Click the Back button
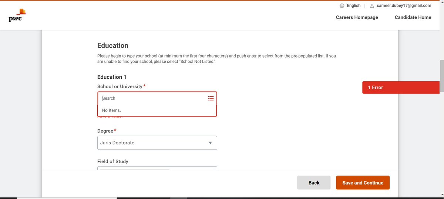 [x=314, y=182]
